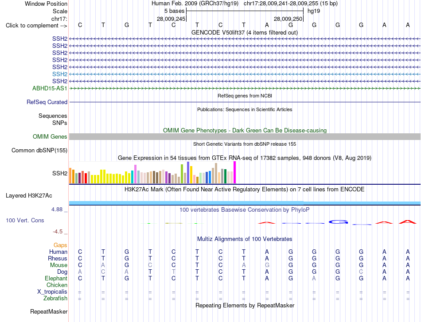This screenshot has width=421, height=322.
Task: Click 'Click to complement' base label
Action: click(x=36, y=26)
